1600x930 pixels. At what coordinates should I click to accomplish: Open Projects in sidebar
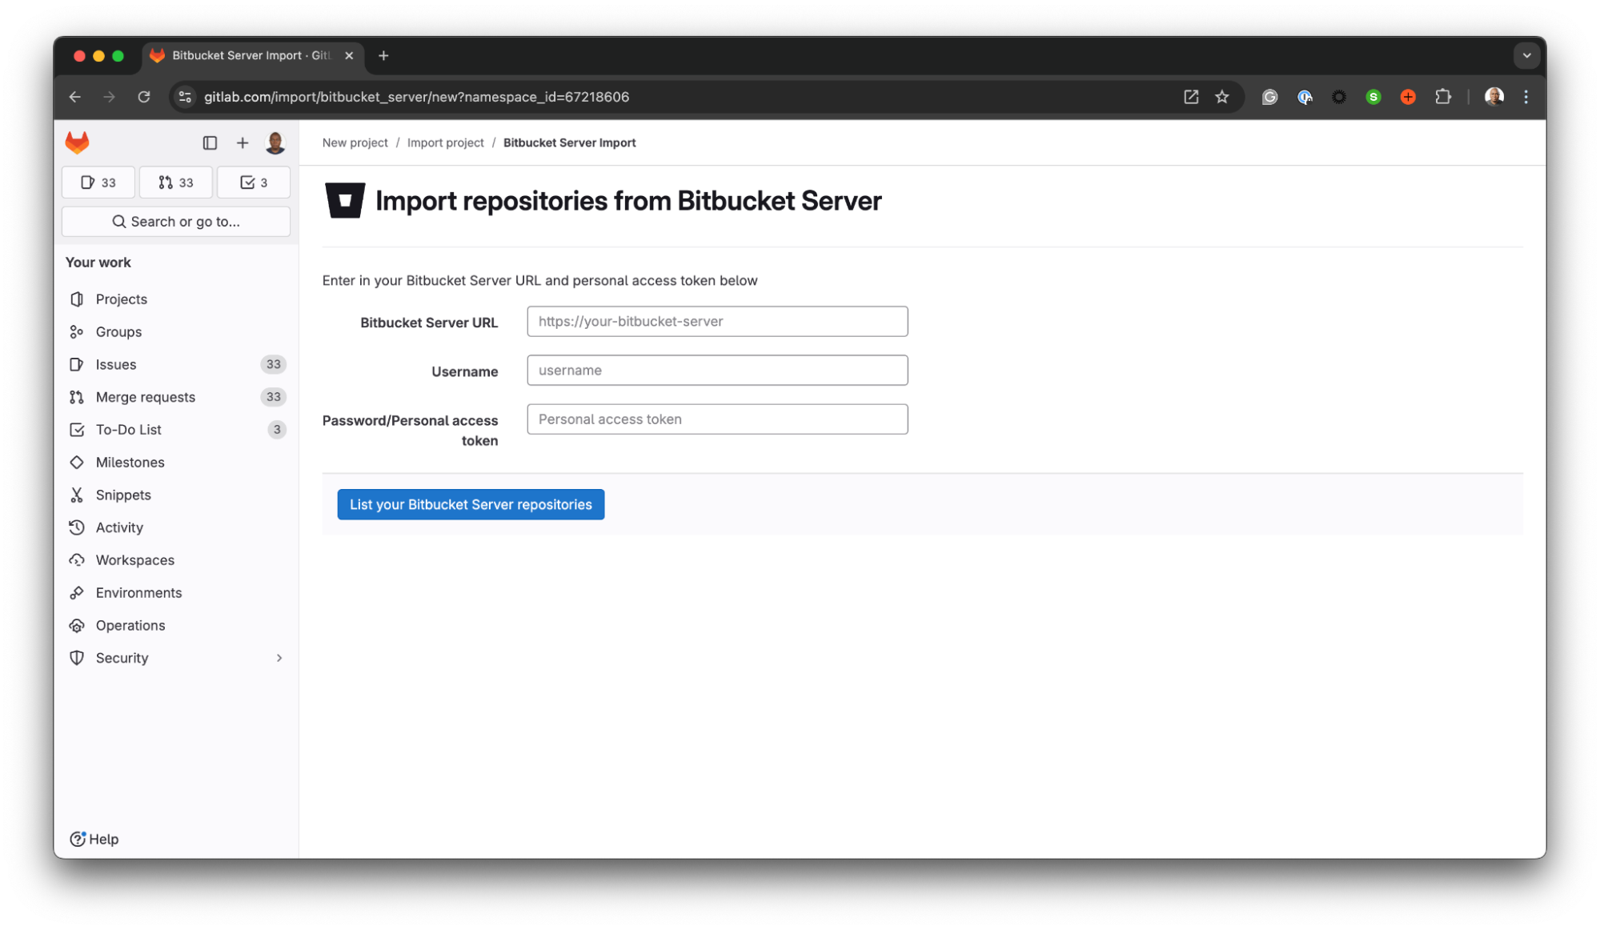coord(176,299)
